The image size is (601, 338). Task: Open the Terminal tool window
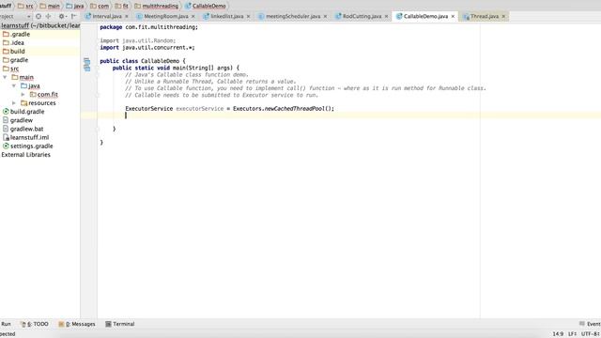click(x=120, y=324)
